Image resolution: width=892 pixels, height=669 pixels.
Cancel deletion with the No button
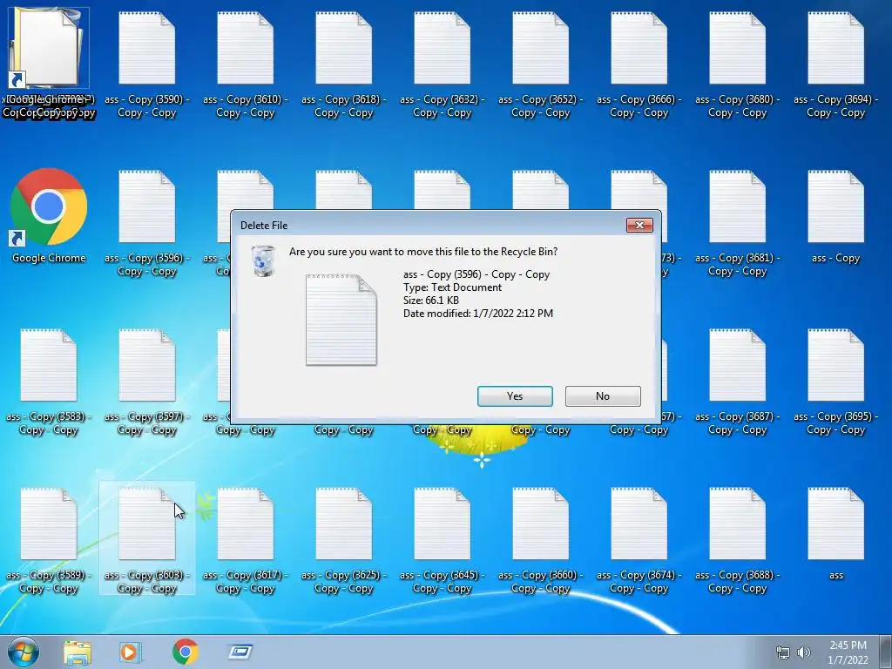(603, 396)
